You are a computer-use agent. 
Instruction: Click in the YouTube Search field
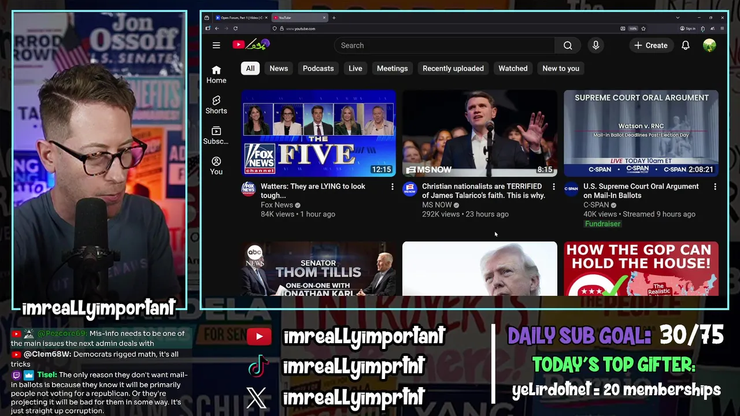[444, 45]
